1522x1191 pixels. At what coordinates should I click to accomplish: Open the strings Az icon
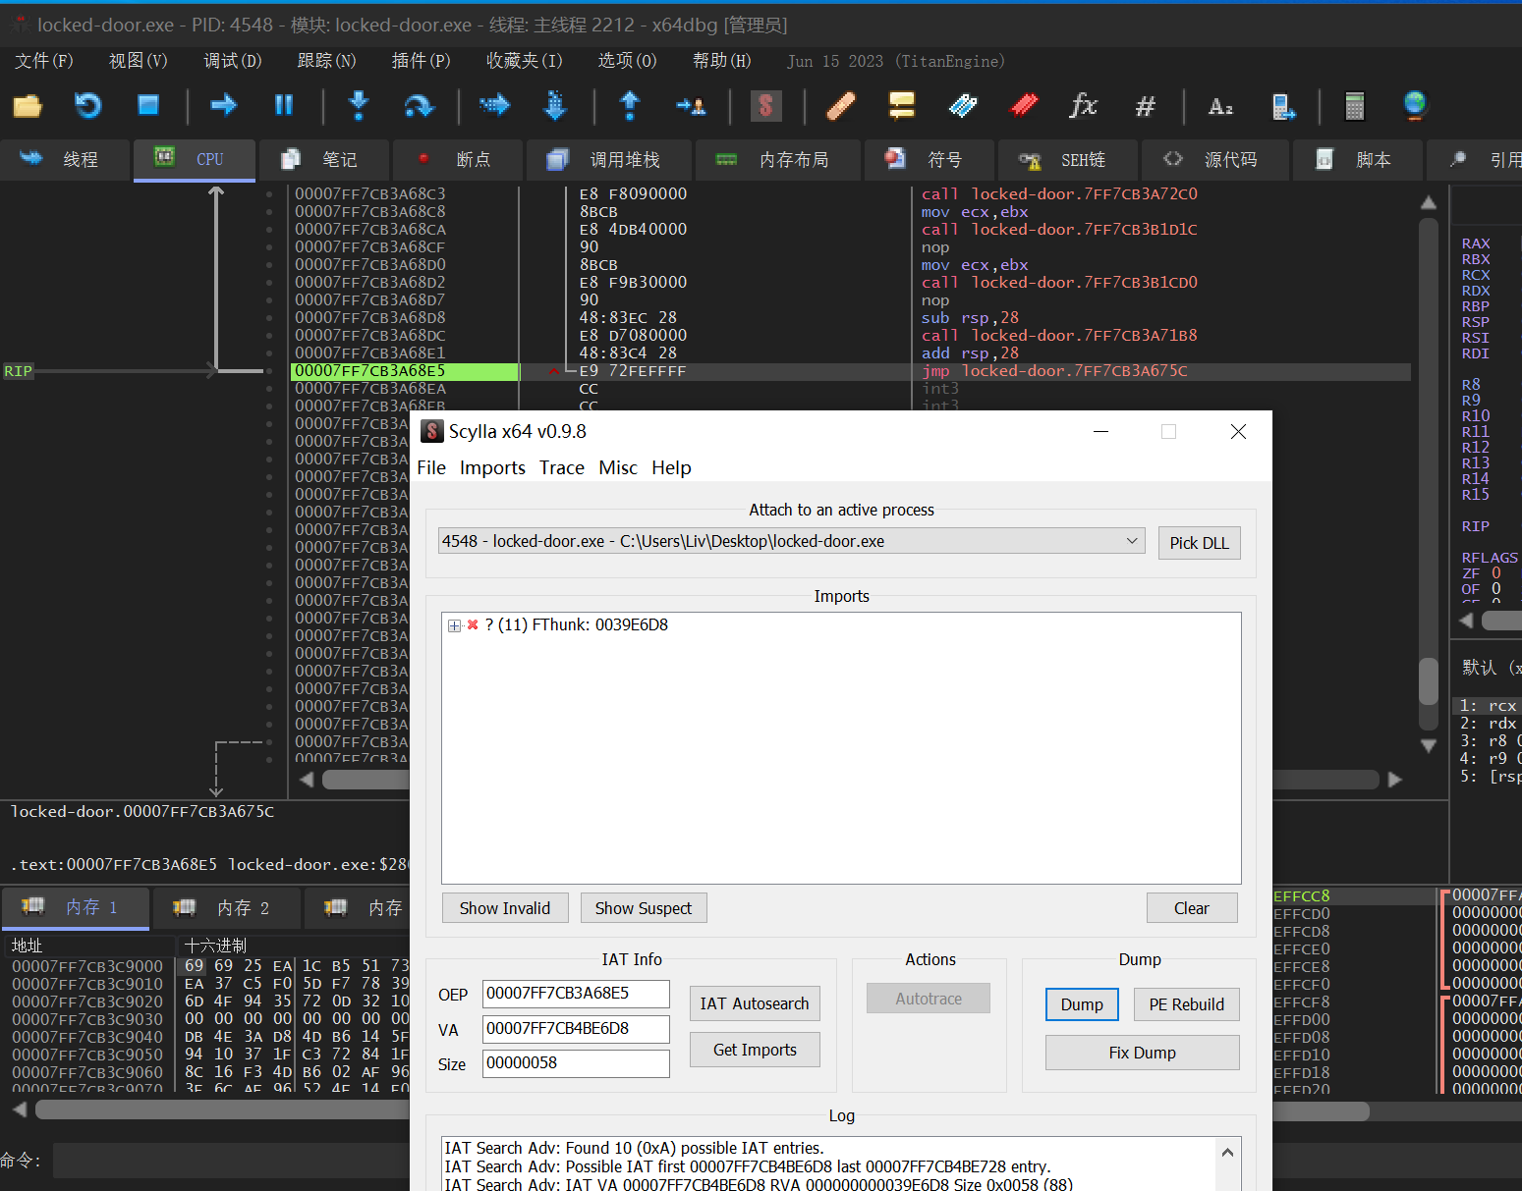coord(1220,105)
